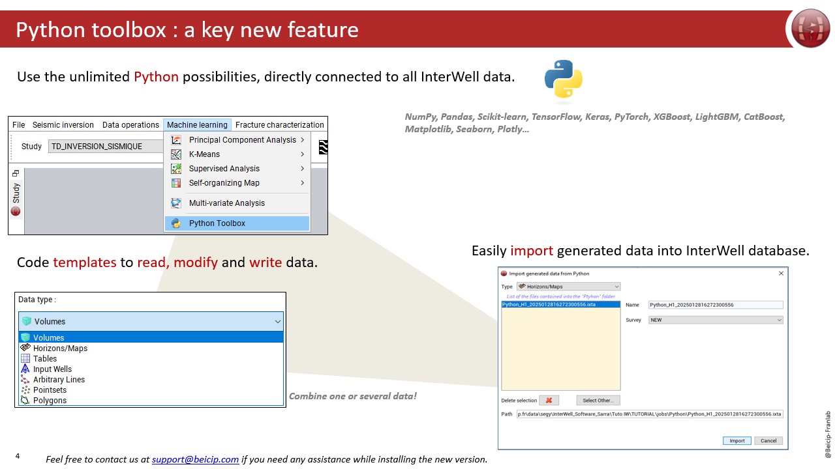Click the Multi-variate Analysis icon
This screenshot has height=469, width=835.
pyautogui.click(x=176, y=203)
